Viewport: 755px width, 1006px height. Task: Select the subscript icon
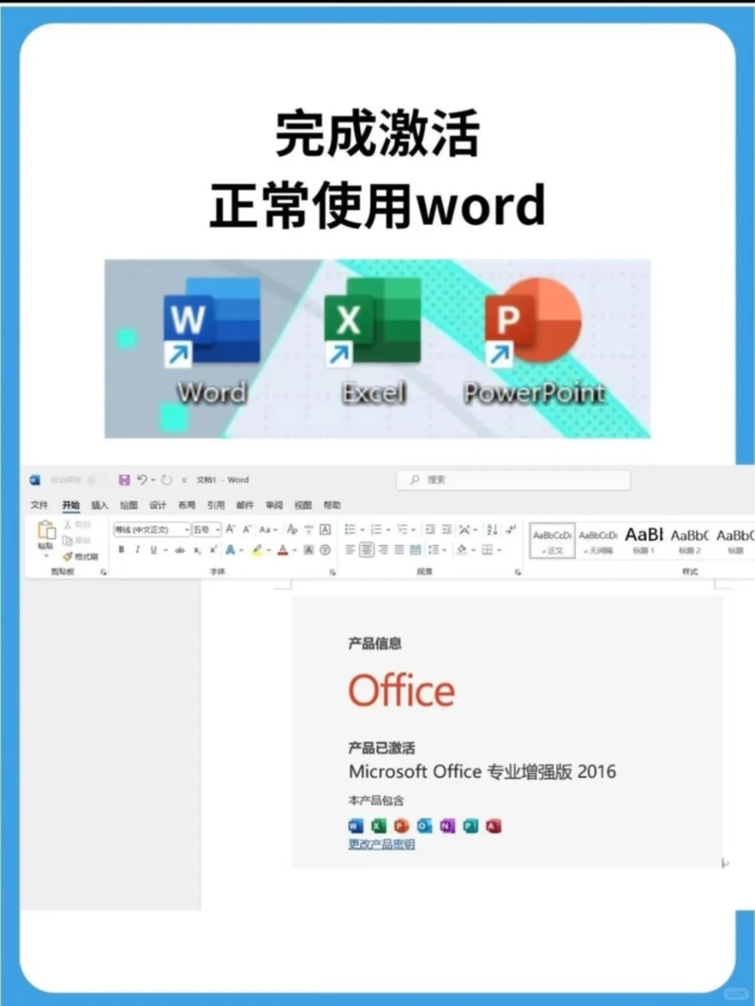[x=196, y=551]
